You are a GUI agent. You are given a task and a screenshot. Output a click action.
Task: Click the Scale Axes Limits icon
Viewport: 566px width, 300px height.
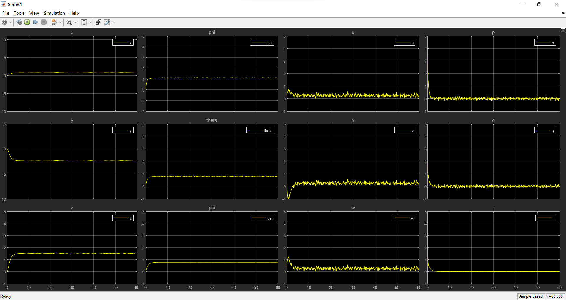(x=84, y=22)
